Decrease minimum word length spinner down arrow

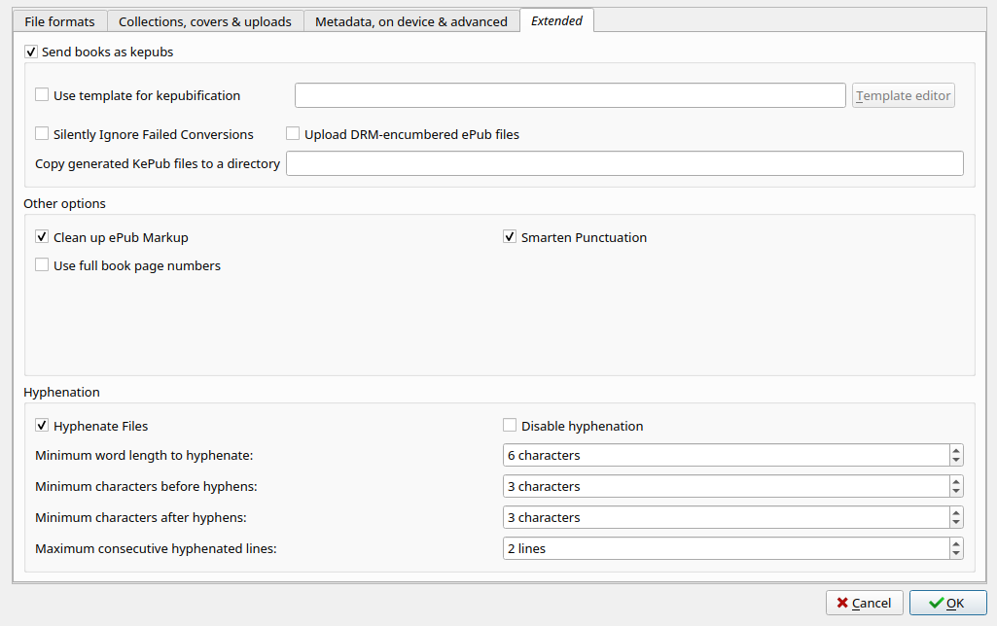(x=956, y=460)
